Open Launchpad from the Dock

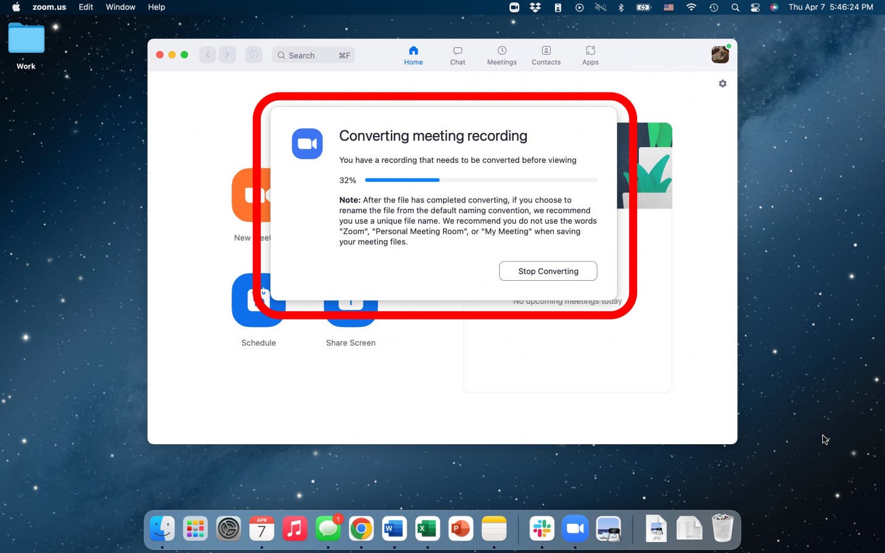click(195, 529)
